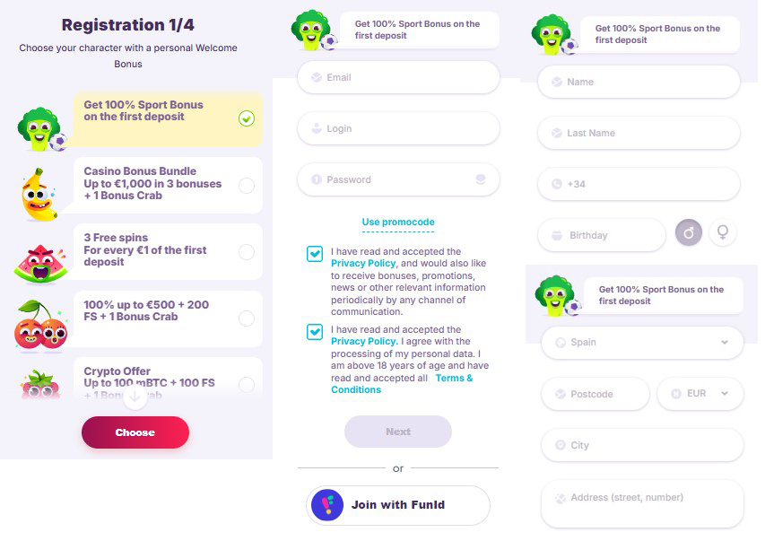Toggle the Terms & Conditions agreement checkbox
765x541 pixels.
[315, 332]
